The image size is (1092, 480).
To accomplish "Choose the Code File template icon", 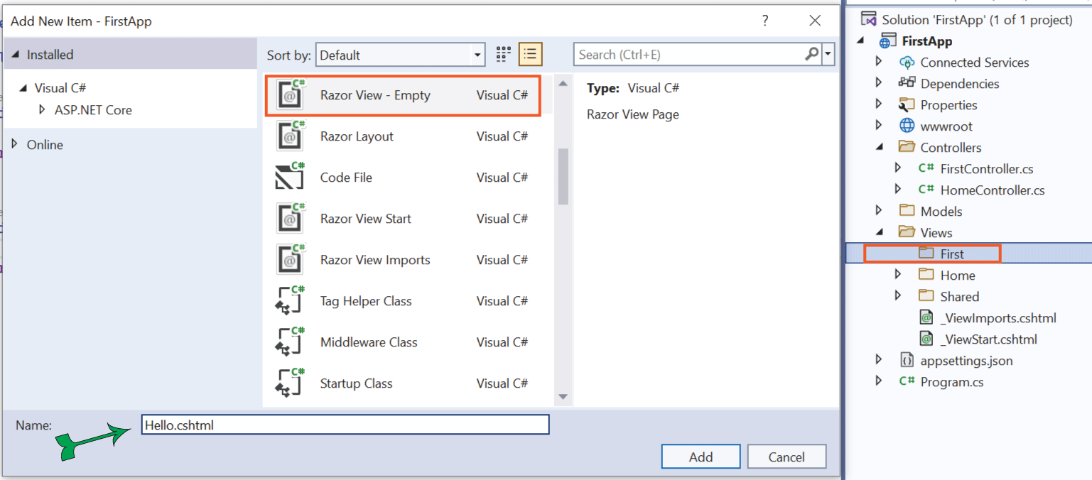I will [x=290, y=178].
